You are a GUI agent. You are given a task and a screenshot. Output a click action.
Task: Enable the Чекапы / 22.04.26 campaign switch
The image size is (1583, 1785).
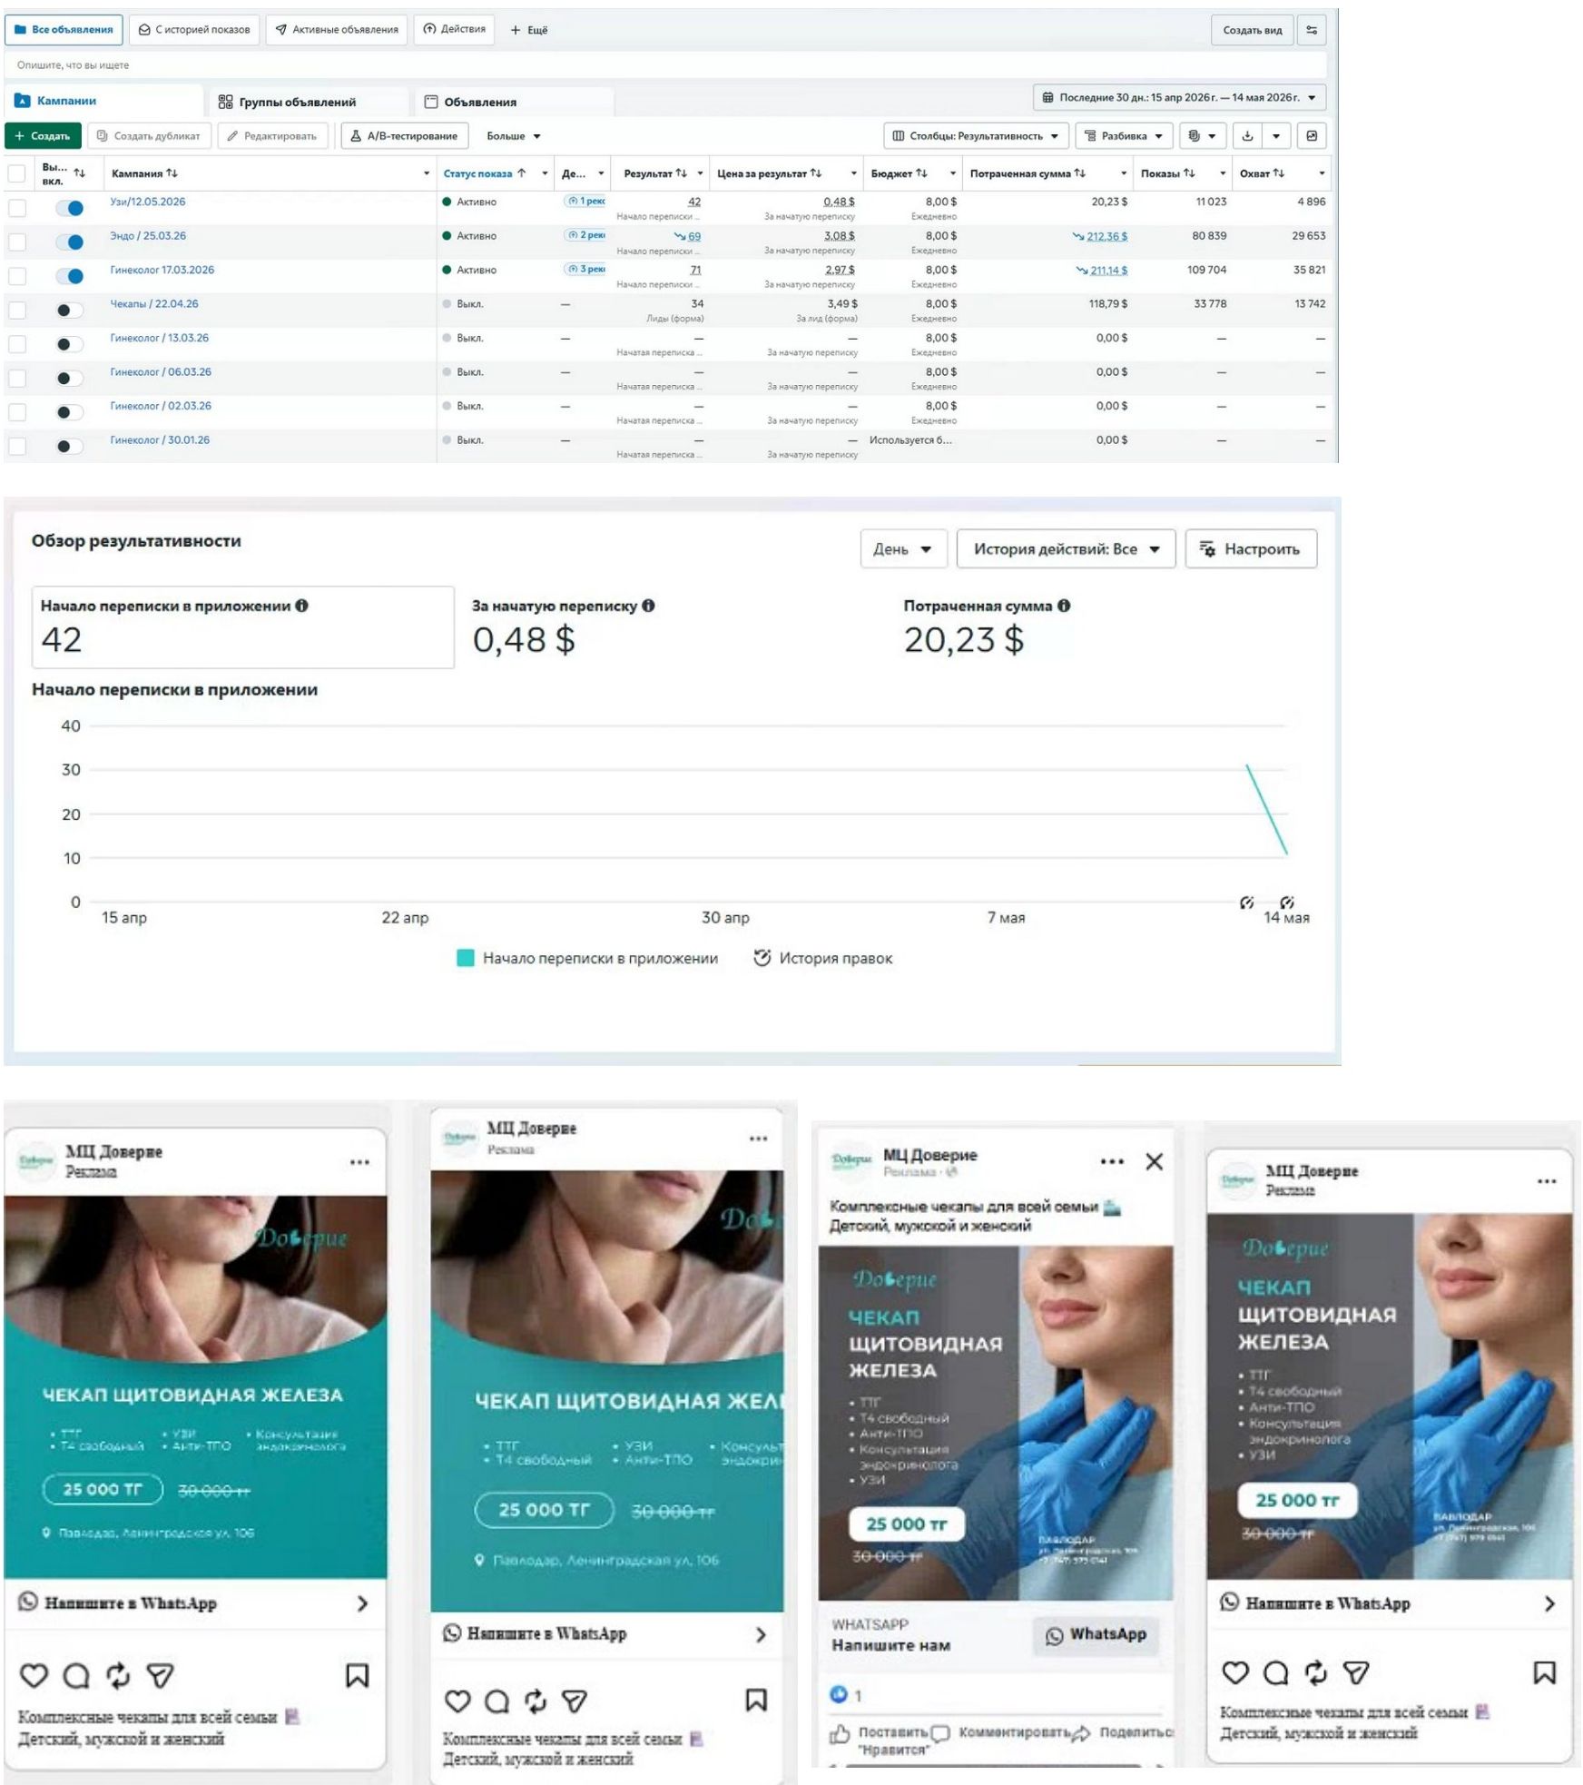(x=70, y=311)
